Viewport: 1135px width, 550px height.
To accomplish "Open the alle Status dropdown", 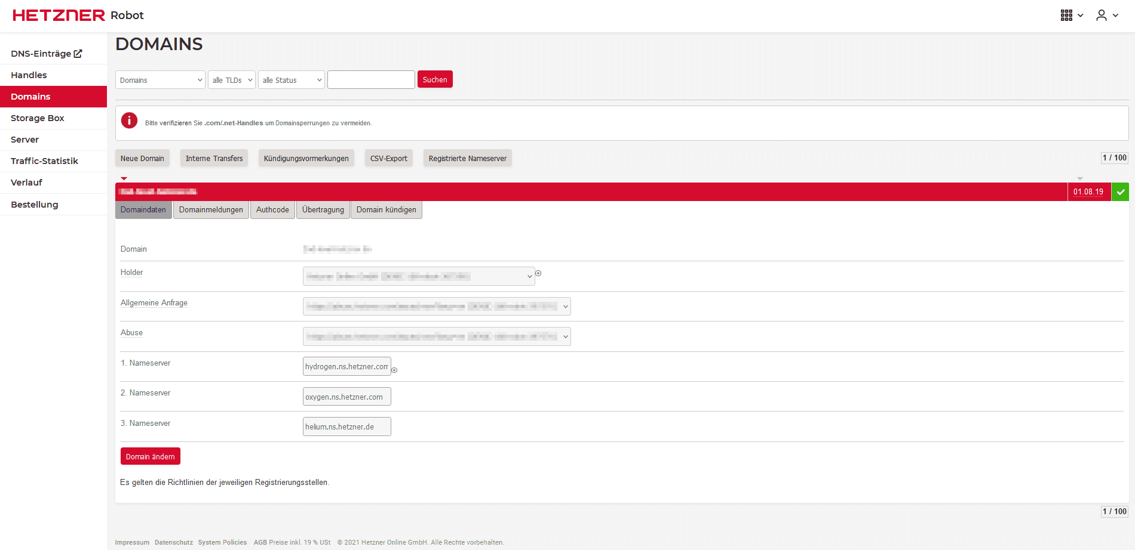I will (292, 80).
